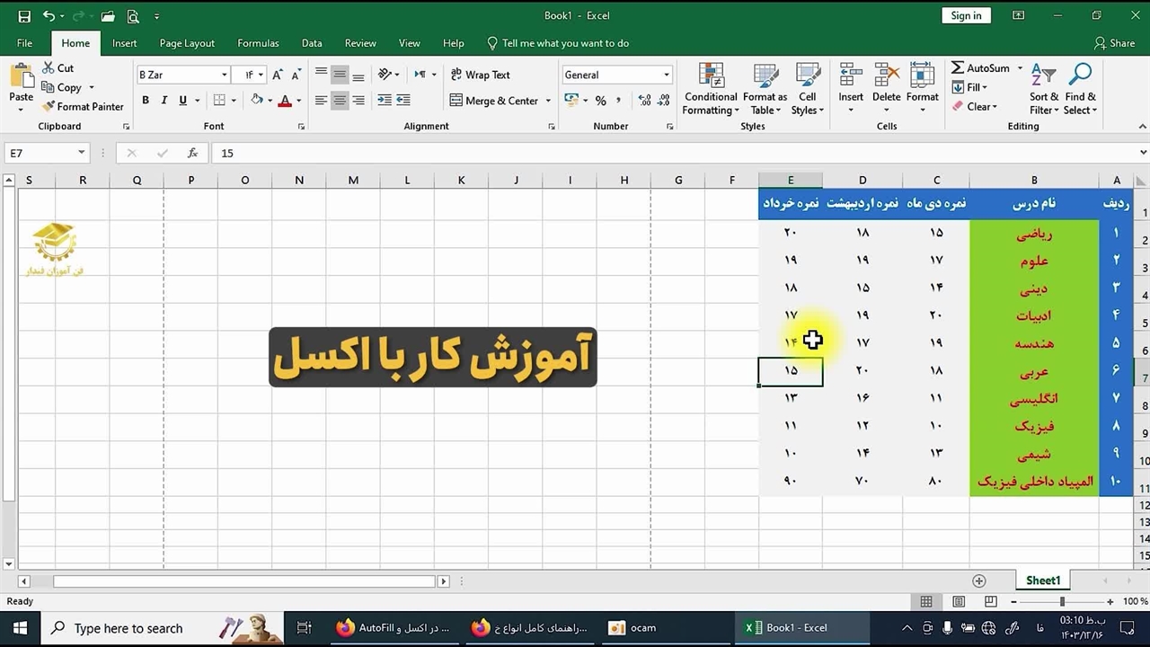Adjust the zoom level slider
The image size is (1150, 647).
tap(1062, 602)
